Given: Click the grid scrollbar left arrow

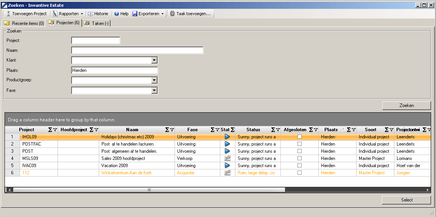Looking at the screenshot, I should coord(9,190).
